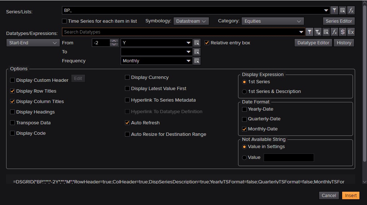Click cell picker icon in Series/Lists row
This screenshot has height=205, width=367.
(343, 10)
